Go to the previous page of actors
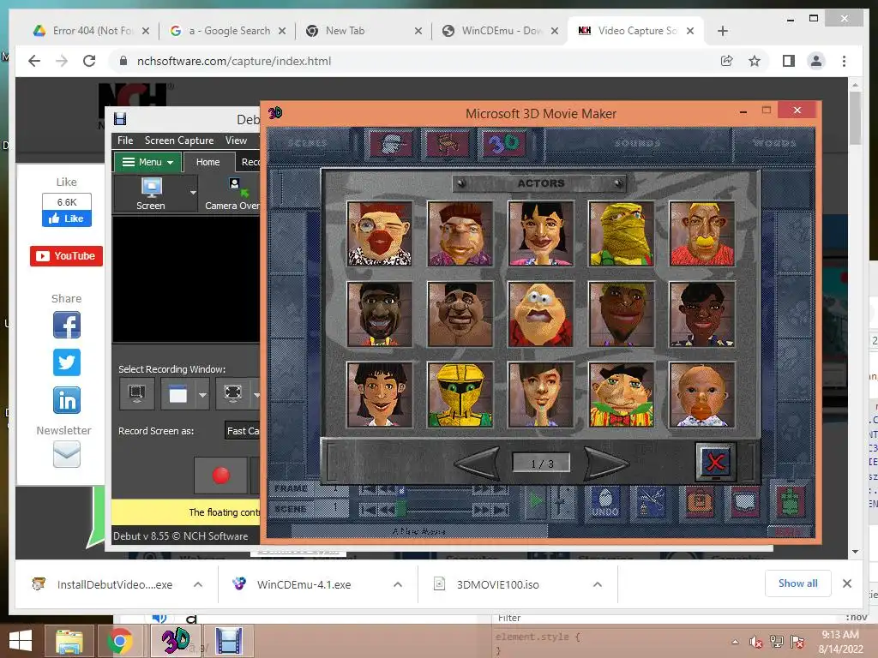Screen dimensions: 878x658 tap(478, 464)
